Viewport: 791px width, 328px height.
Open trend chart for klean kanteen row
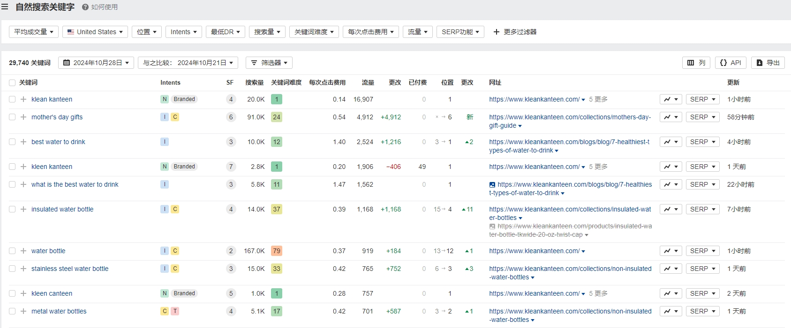pos(670,99)
